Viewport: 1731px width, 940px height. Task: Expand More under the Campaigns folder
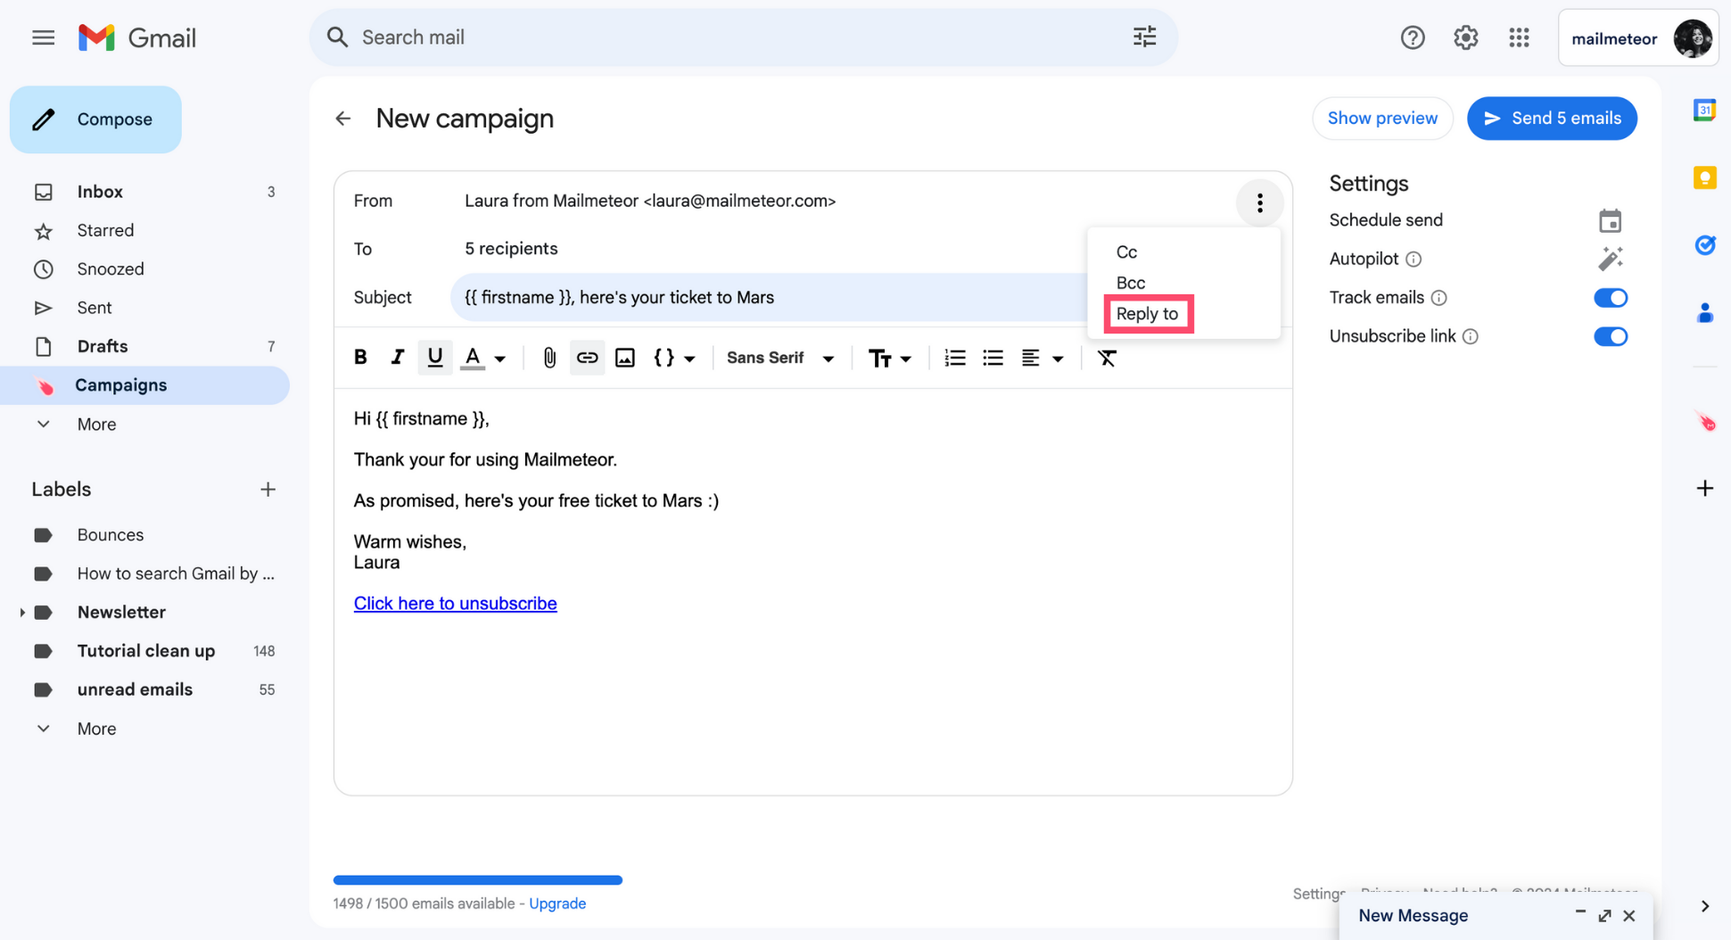(x=96, y=425)
